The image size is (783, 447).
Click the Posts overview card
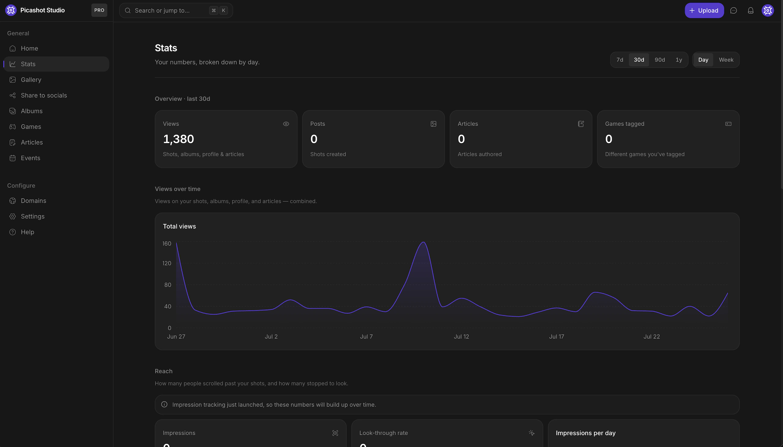[x=373, y=139]
